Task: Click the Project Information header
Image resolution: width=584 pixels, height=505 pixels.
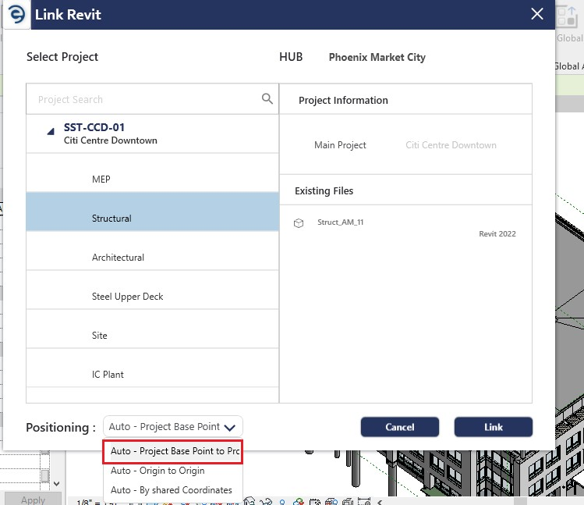Action: tap(343, 101)
